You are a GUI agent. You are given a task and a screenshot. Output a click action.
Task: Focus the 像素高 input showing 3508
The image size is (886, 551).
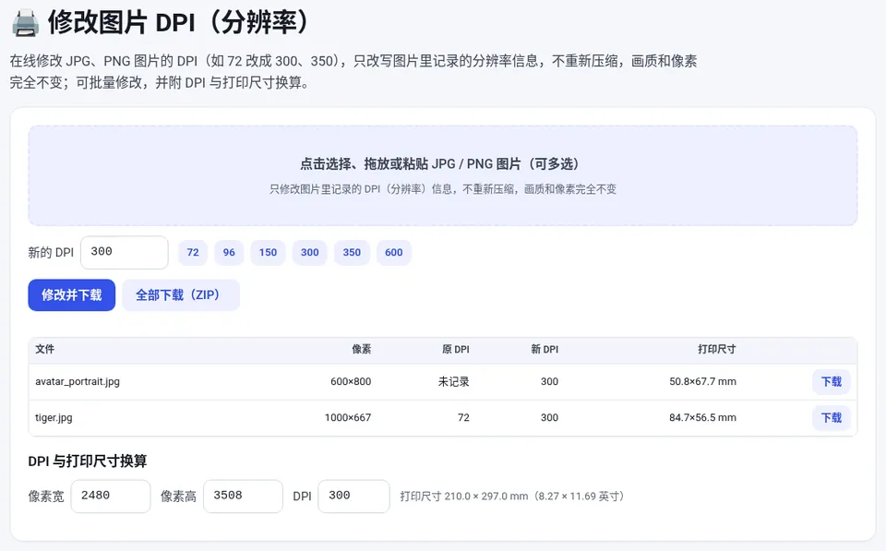click(243, 497)
